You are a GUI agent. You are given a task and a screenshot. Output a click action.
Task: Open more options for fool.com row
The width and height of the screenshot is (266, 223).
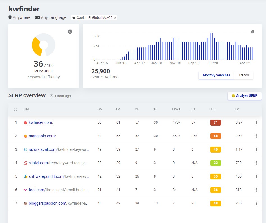tap(256, 190)
